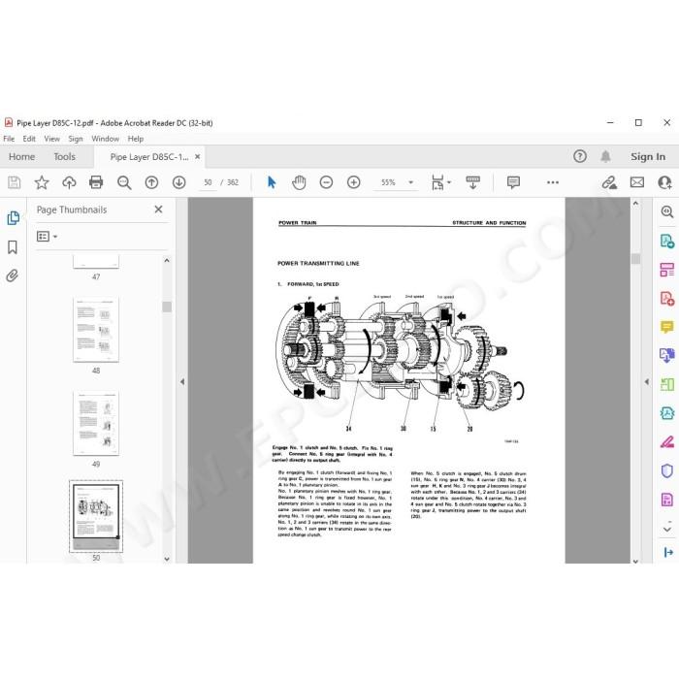The height and width of the screenshot is (679, 679).
Task: Send file by email envelope icon
Action: tap(637, 182)
